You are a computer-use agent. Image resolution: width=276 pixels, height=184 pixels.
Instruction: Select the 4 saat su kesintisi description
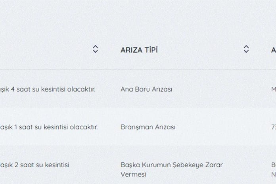(x=48, y=89)
